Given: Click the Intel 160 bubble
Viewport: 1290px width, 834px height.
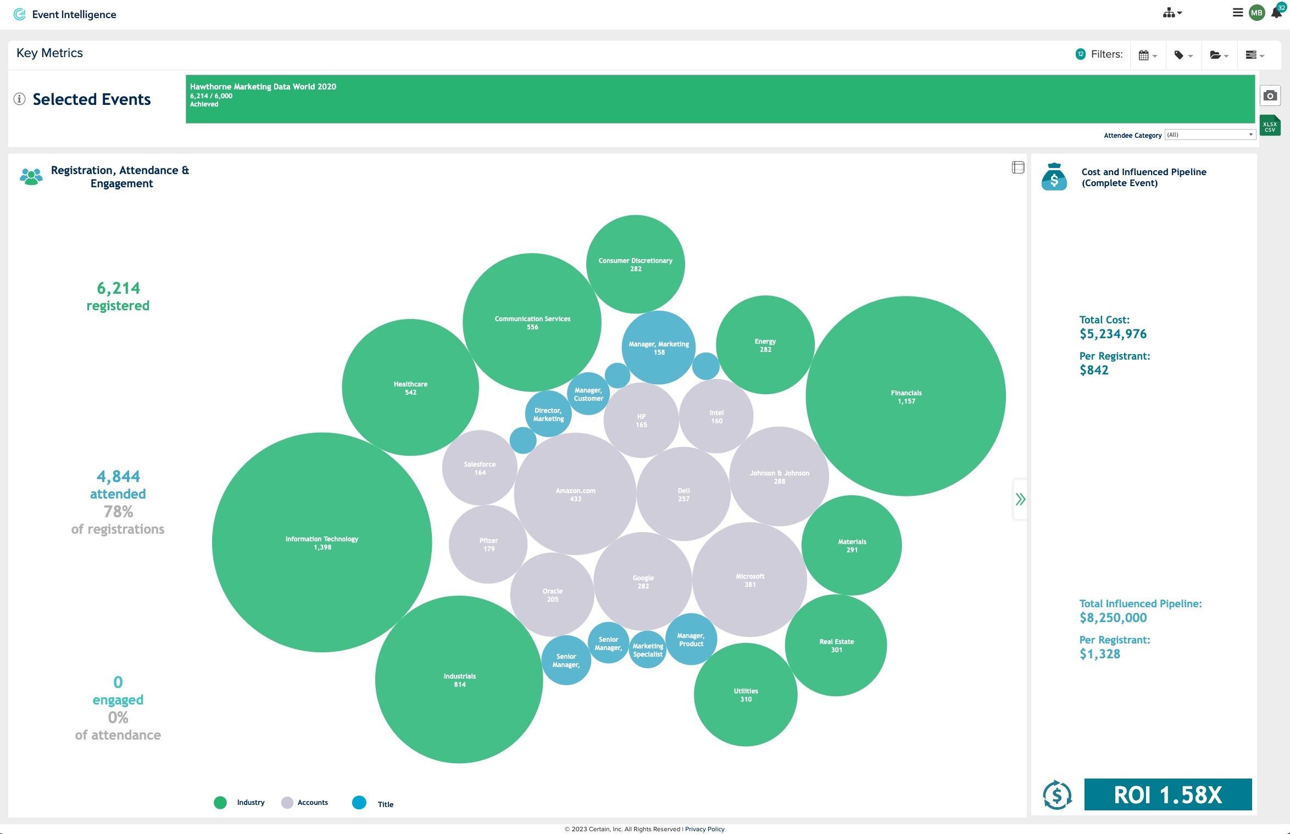Looking at the screenshot, I should click(x=716, y=416).
